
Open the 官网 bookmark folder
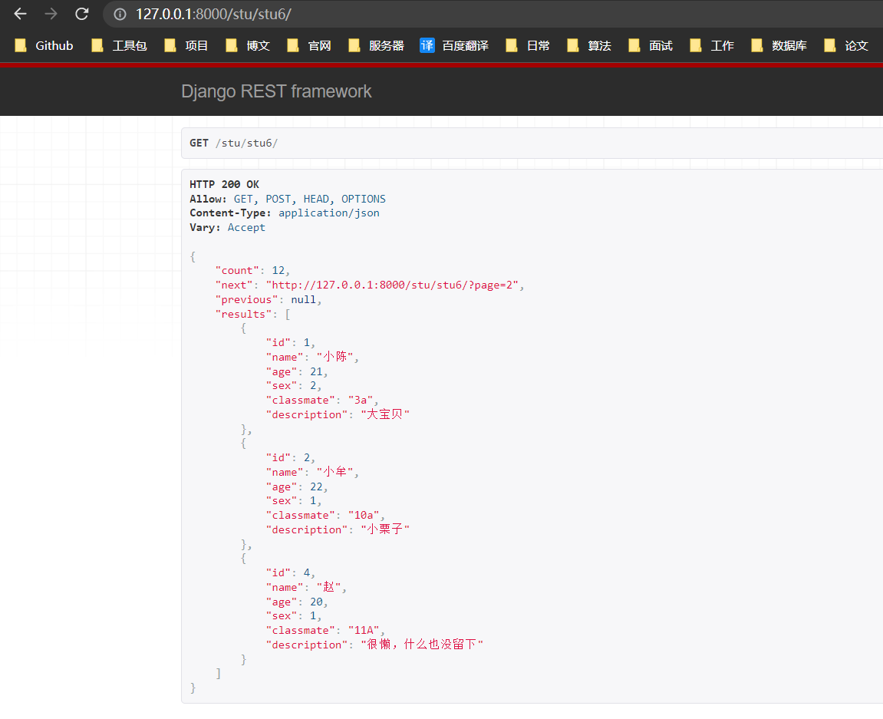(309, 46)
